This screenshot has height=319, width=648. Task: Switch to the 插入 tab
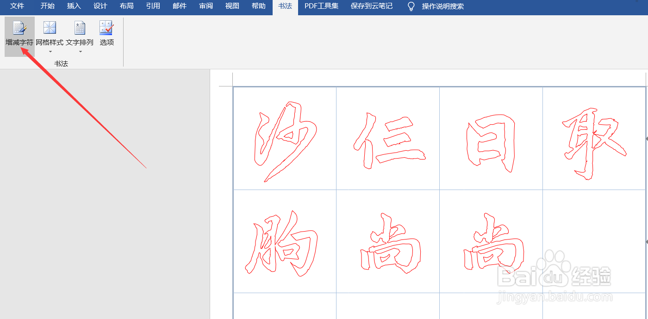[74, 6]
